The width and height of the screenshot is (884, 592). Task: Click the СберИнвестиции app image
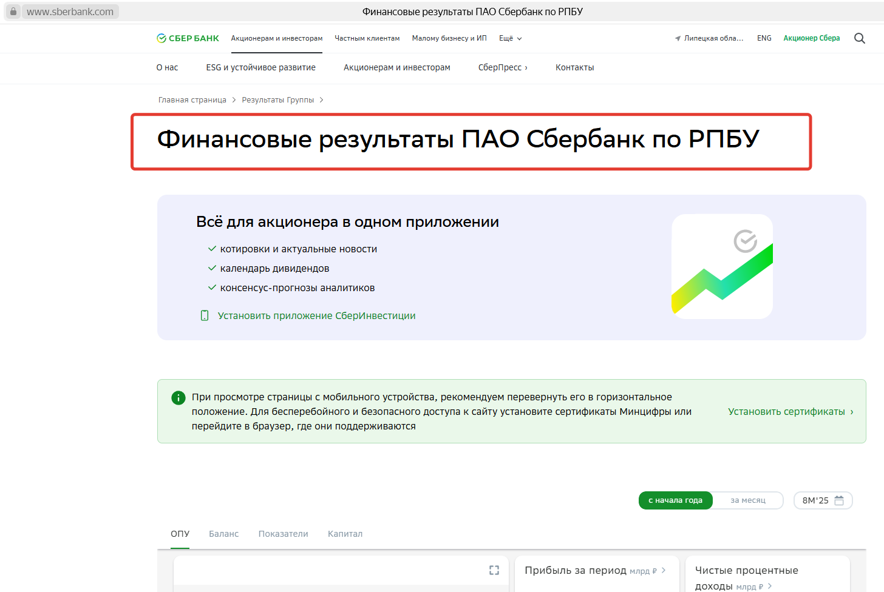coord(722,266)
